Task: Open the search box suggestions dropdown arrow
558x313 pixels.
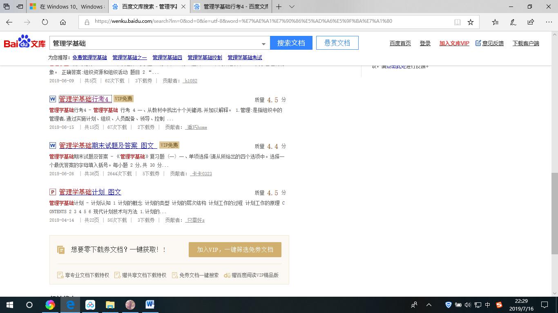Action: [263, 42]
